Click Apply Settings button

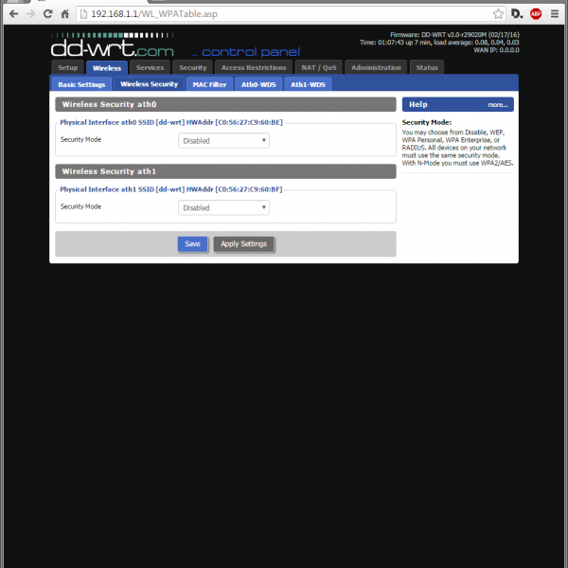pyautogui.click(x=243, y=244)
